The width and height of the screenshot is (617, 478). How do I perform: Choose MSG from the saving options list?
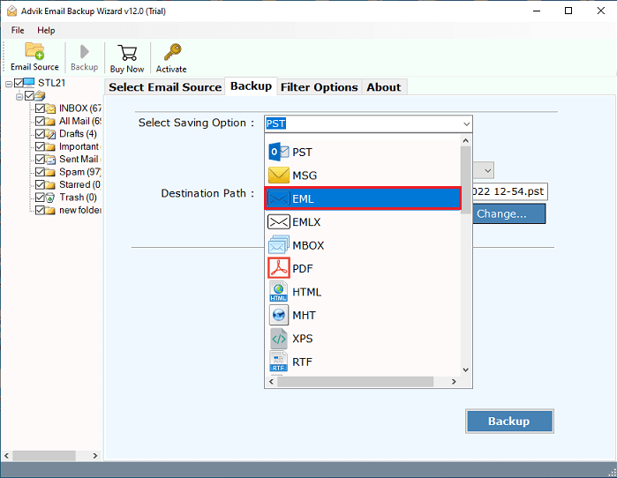pos(363,175)
